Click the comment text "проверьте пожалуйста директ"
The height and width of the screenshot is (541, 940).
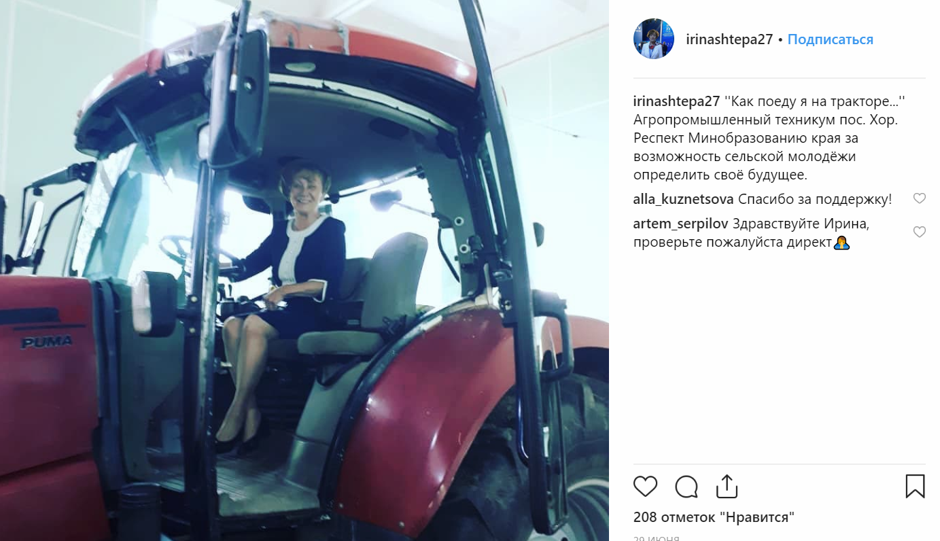(733, 243)
